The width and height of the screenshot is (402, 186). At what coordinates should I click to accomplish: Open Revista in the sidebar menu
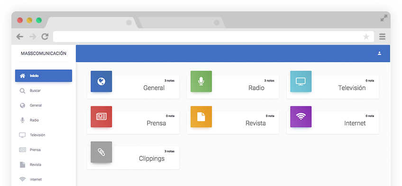[44, 165]
